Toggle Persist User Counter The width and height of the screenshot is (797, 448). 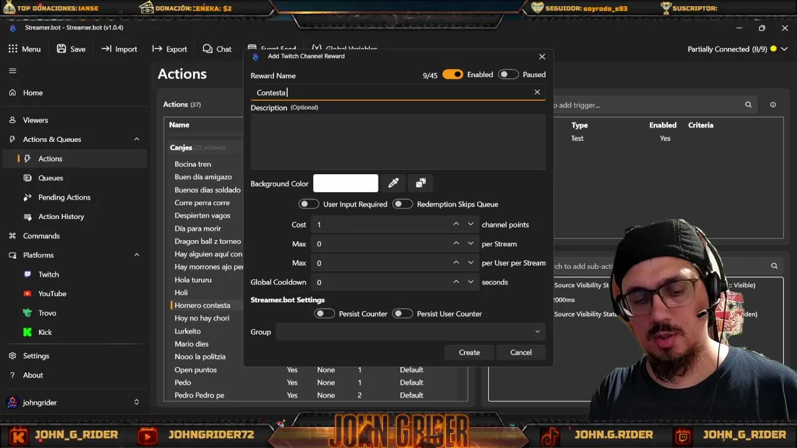pos(403,314)
